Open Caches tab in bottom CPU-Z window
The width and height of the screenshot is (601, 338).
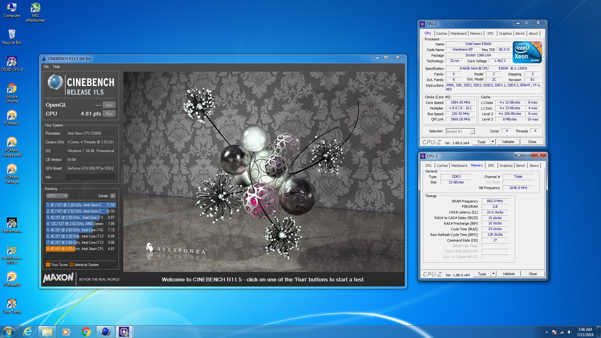coord(442,166)
